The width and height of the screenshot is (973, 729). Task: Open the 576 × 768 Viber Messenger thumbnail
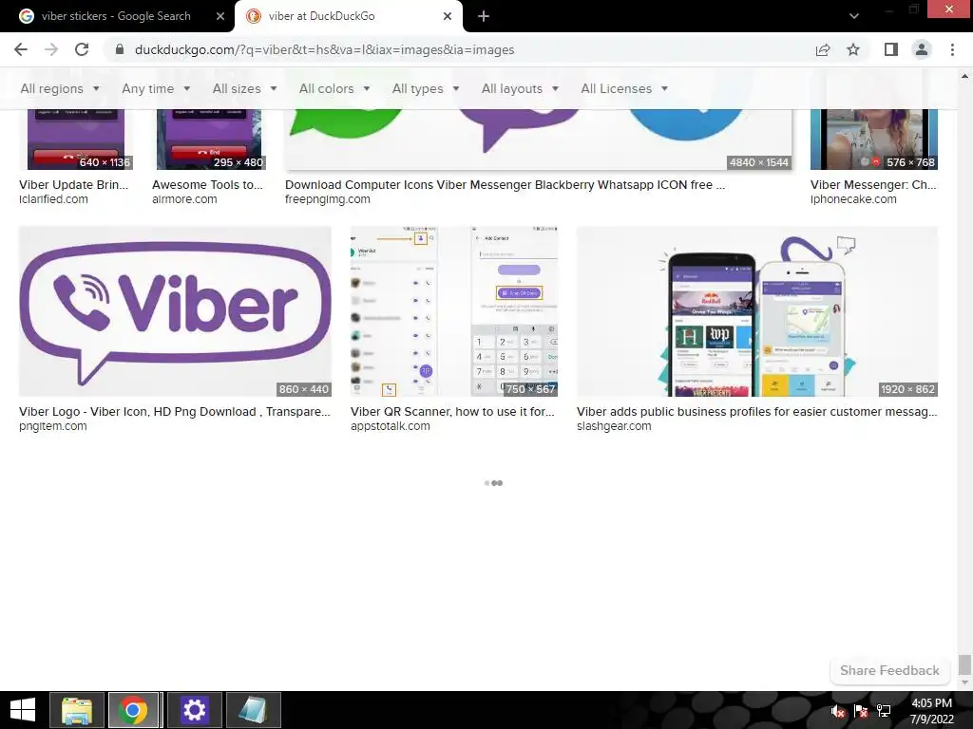pyautogui.click(x=874, y=140)
